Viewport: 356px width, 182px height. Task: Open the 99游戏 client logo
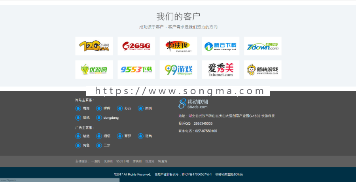(178, 70)
